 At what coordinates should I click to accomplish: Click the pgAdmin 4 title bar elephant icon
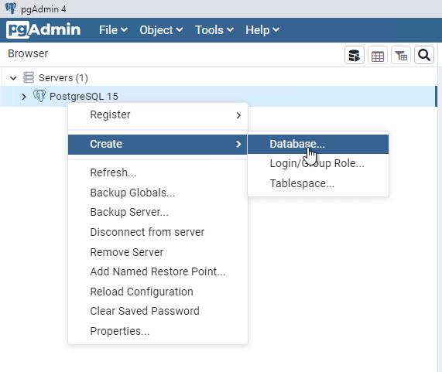(x=11, y=9)
